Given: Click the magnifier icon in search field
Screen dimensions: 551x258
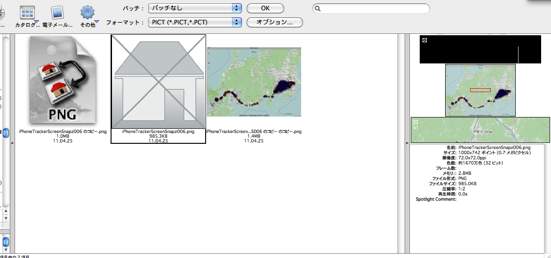Looking at the screenshot, I should (x=318, y=8).
